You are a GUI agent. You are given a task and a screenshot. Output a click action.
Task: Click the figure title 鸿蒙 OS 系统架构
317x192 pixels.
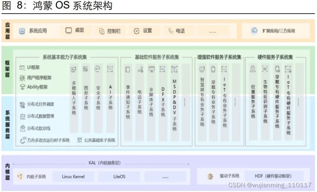tap(72, 5)
